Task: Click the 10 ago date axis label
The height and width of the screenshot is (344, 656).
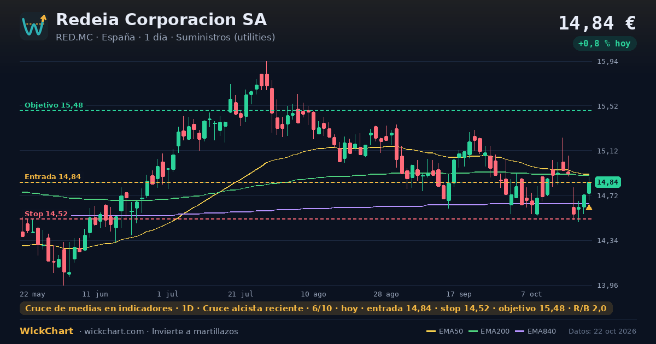Action: pyautogui.click(x=313, y=294)
